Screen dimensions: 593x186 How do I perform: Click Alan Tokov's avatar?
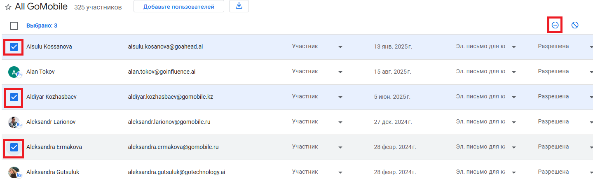[14, 72]
